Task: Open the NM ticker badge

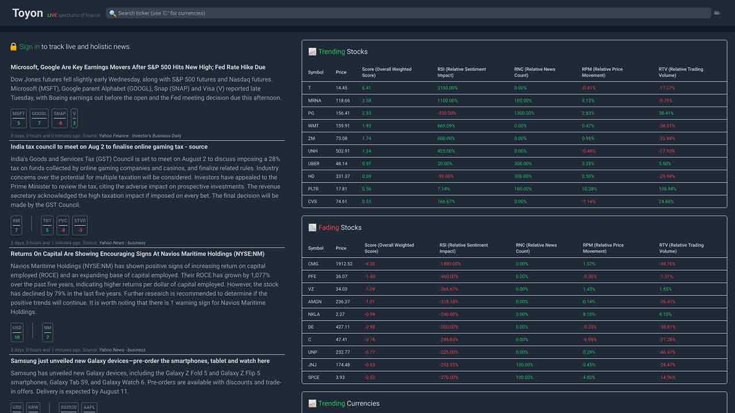Action: click(48, 333)
